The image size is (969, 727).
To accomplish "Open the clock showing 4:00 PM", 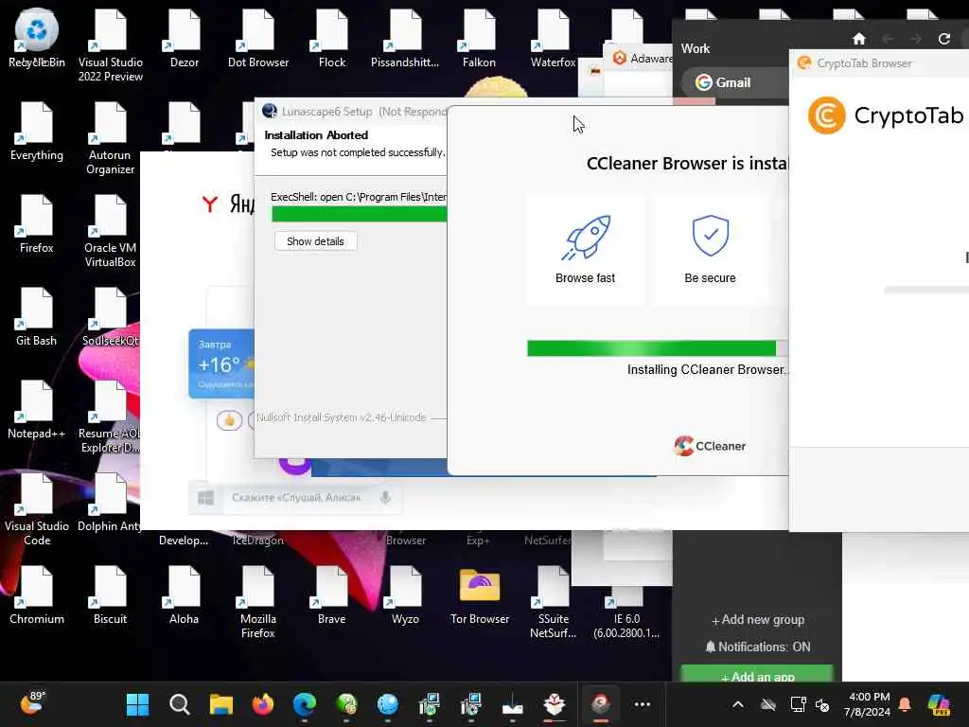I will coord(867,704).
